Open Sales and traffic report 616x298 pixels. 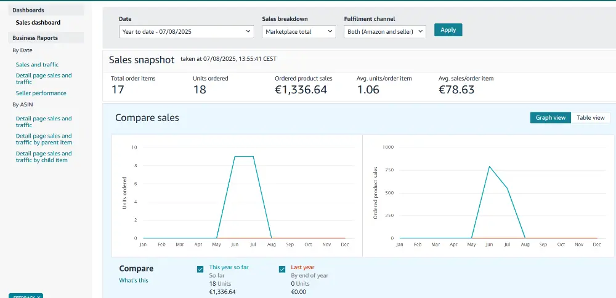tap(38, 65)
